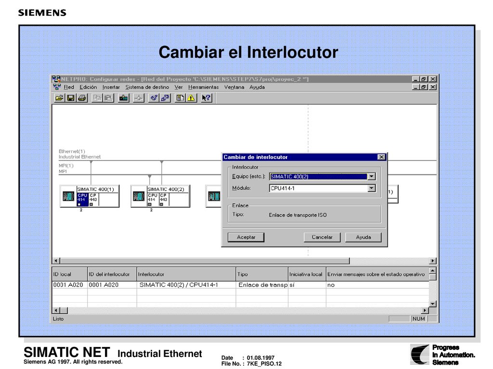Screen dimensions: 493x369
Task: Click the Download to station toolbar icon
Action: coord(124,98)
